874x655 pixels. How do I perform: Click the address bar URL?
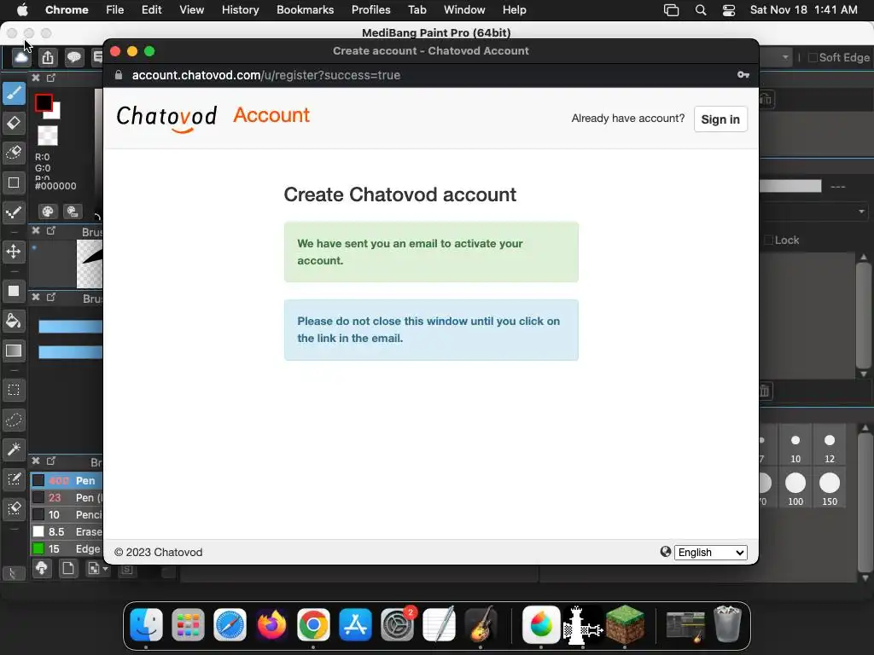[266, 75]
